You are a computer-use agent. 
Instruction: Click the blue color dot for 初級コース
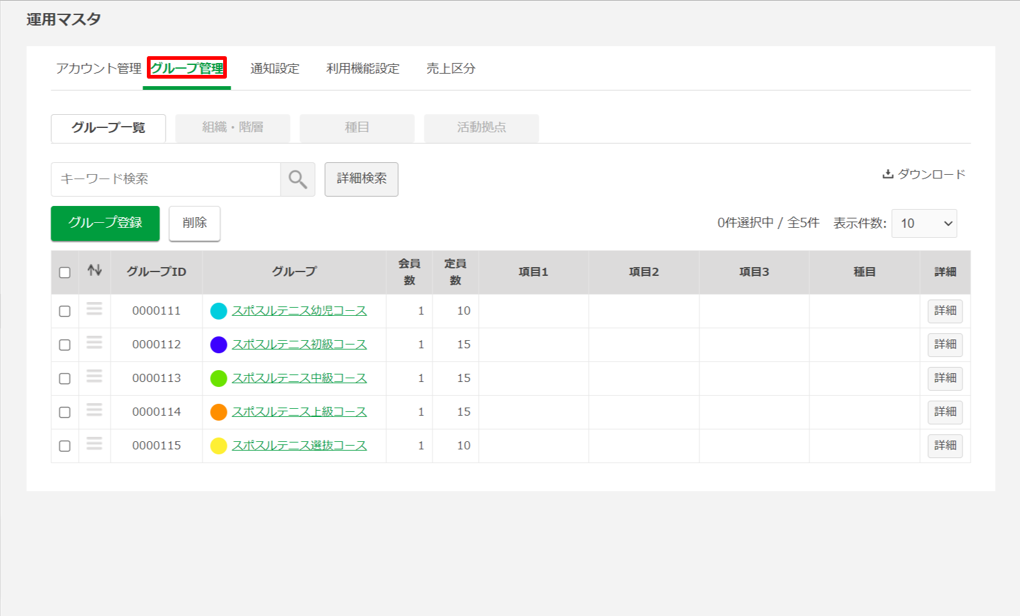click(219, 345)
